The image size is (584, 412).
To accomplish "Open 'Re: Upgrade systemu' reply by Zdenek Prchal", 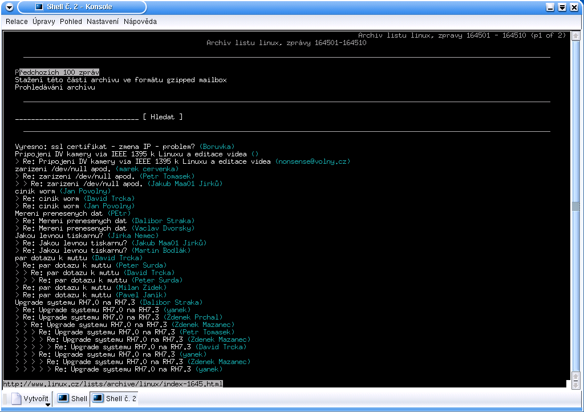I will tap(91, 318).
